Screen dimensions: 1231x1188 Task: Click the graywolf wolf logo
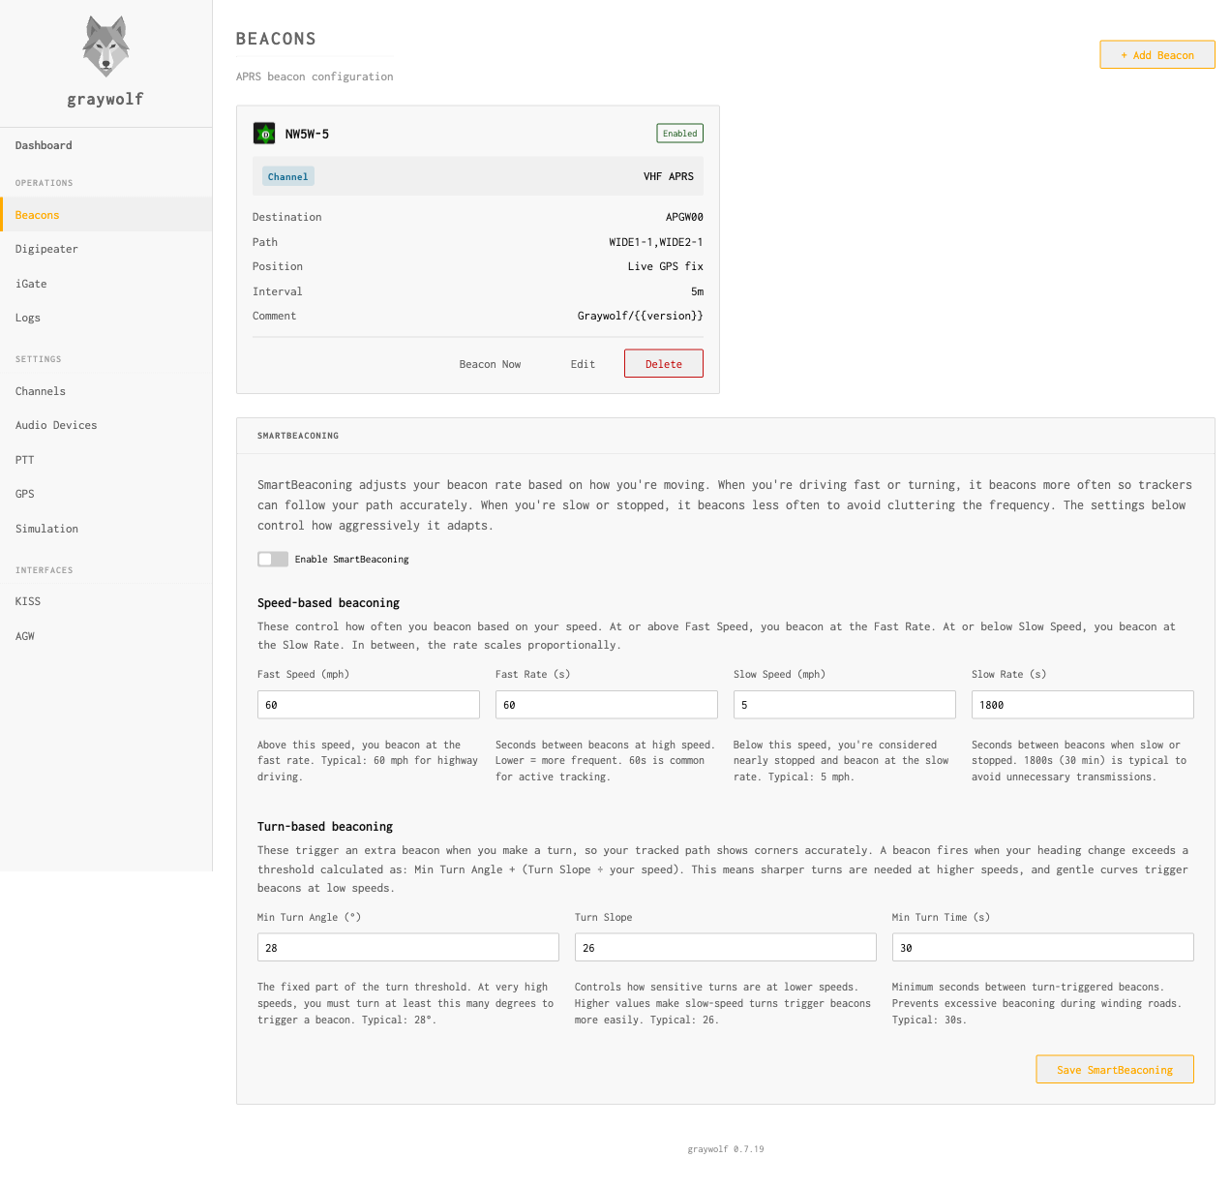click(105, 45)
